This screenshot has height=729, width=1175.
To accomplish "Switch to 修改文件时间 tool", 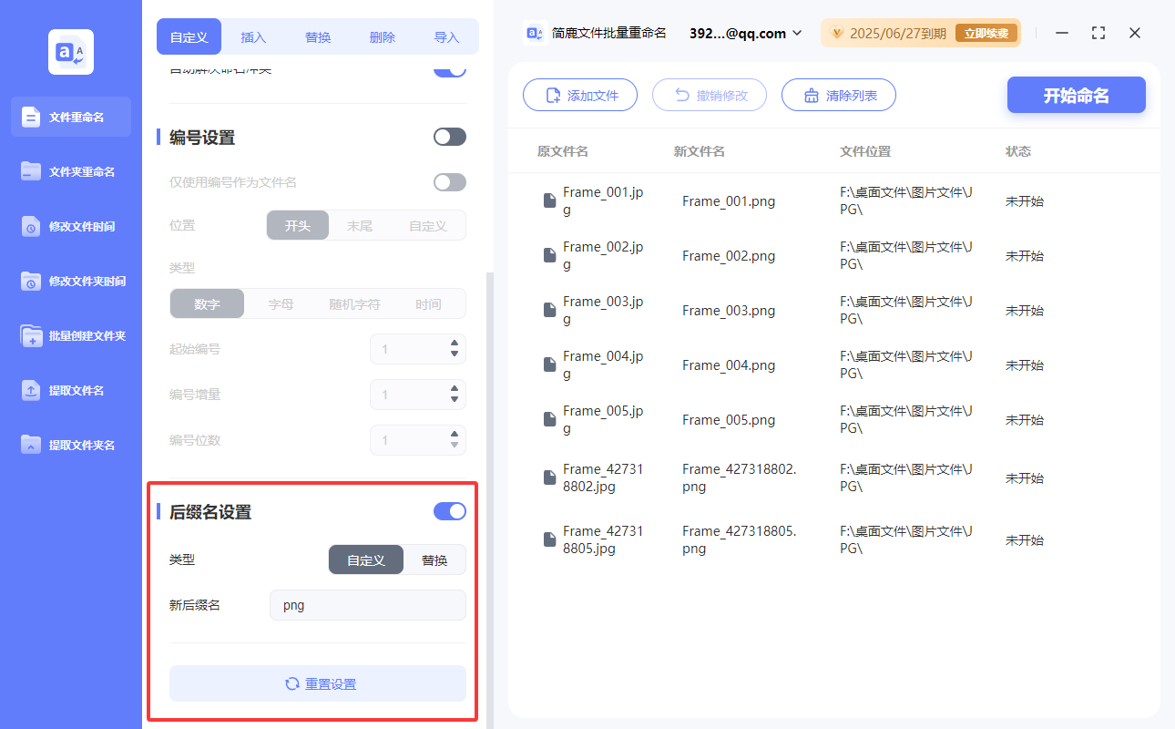I will [70, 226].
